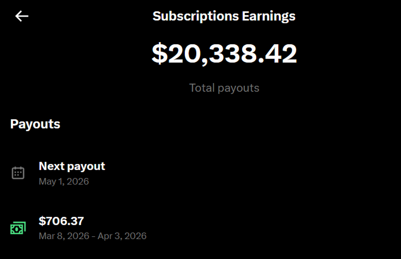Open details for the Mar 8 - Apr 3 period
Image resolution: width=401 pixels, height=259 pixels.
tap(93, 236)
